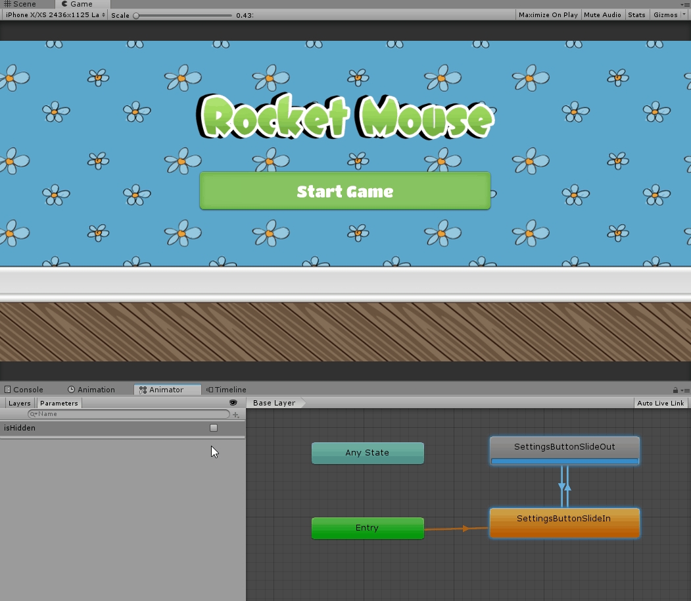The height and width of the screenshot is (601, 691).
Task: Switch to the Console tab
Action: pyautogui.click(x=24, y=390)
